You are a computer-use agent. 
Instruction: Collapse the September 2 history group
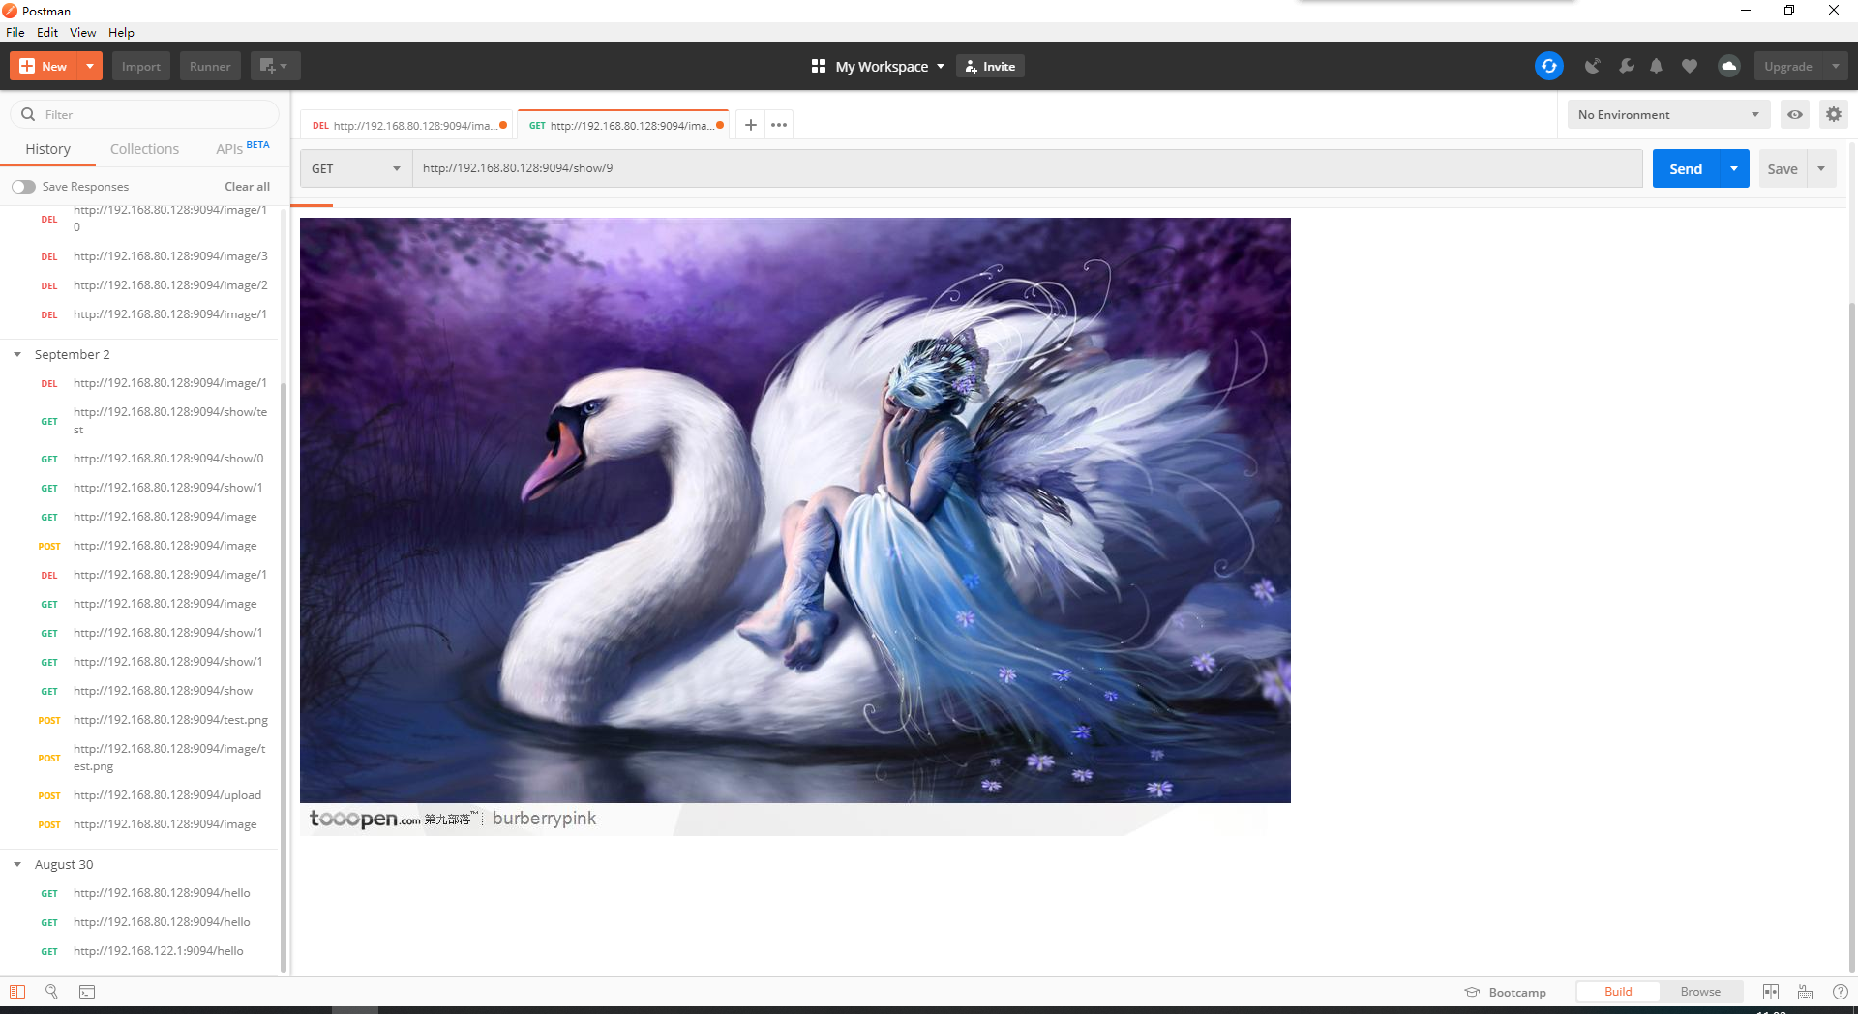pos(17,355)
